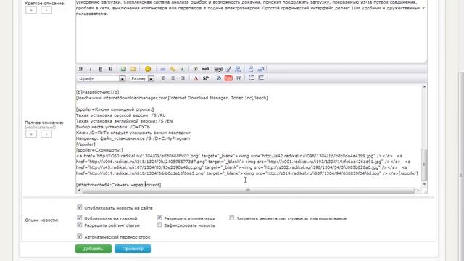Toggle 'Публиковать на главной' checkbox
The image size is (464, 261).
tap(79, 218)
